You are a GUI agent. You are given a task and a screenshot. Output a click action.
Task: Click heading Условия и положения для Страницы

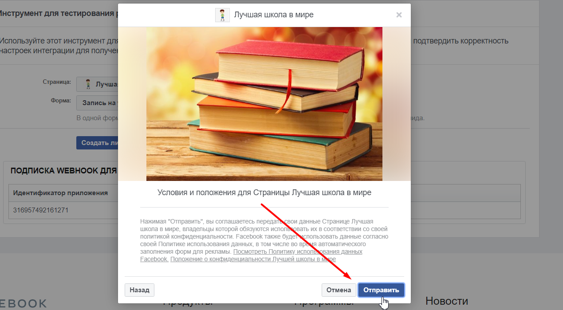pos(264,192)
